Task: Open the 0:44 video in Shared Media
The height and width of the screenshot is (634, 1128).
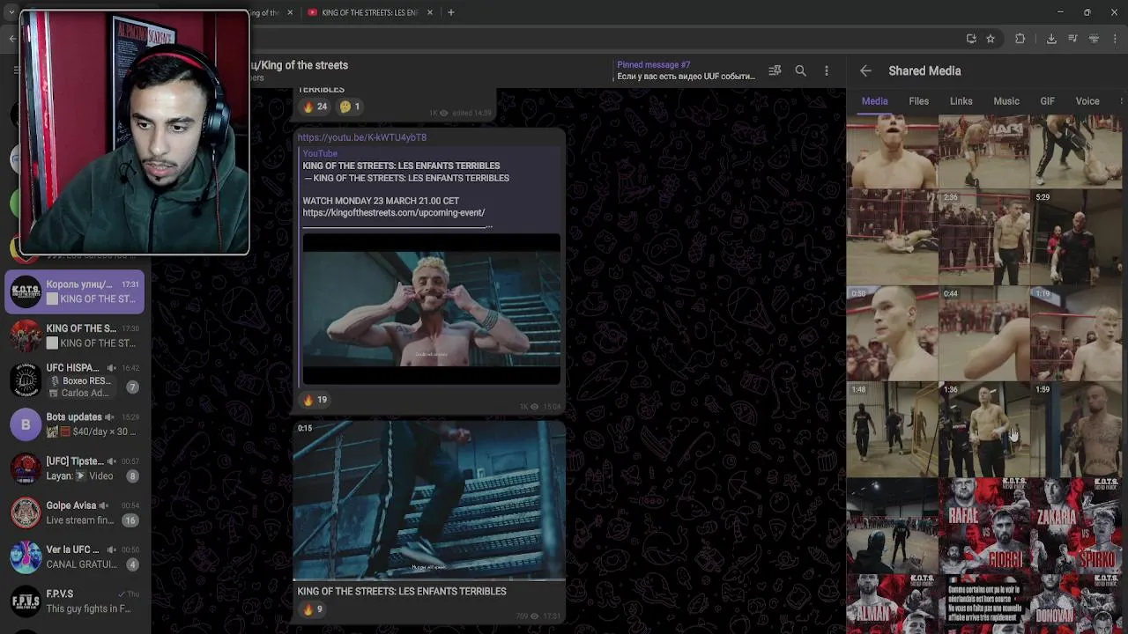Action: click(984, 333)
